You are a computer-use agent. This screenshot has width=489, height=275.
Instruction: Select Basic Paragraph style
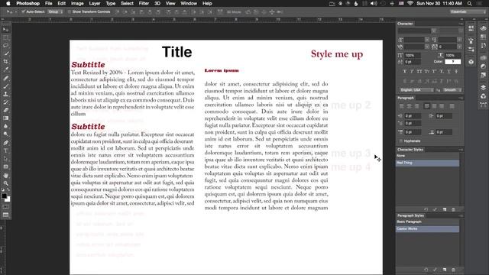click(x=428, y=222)
